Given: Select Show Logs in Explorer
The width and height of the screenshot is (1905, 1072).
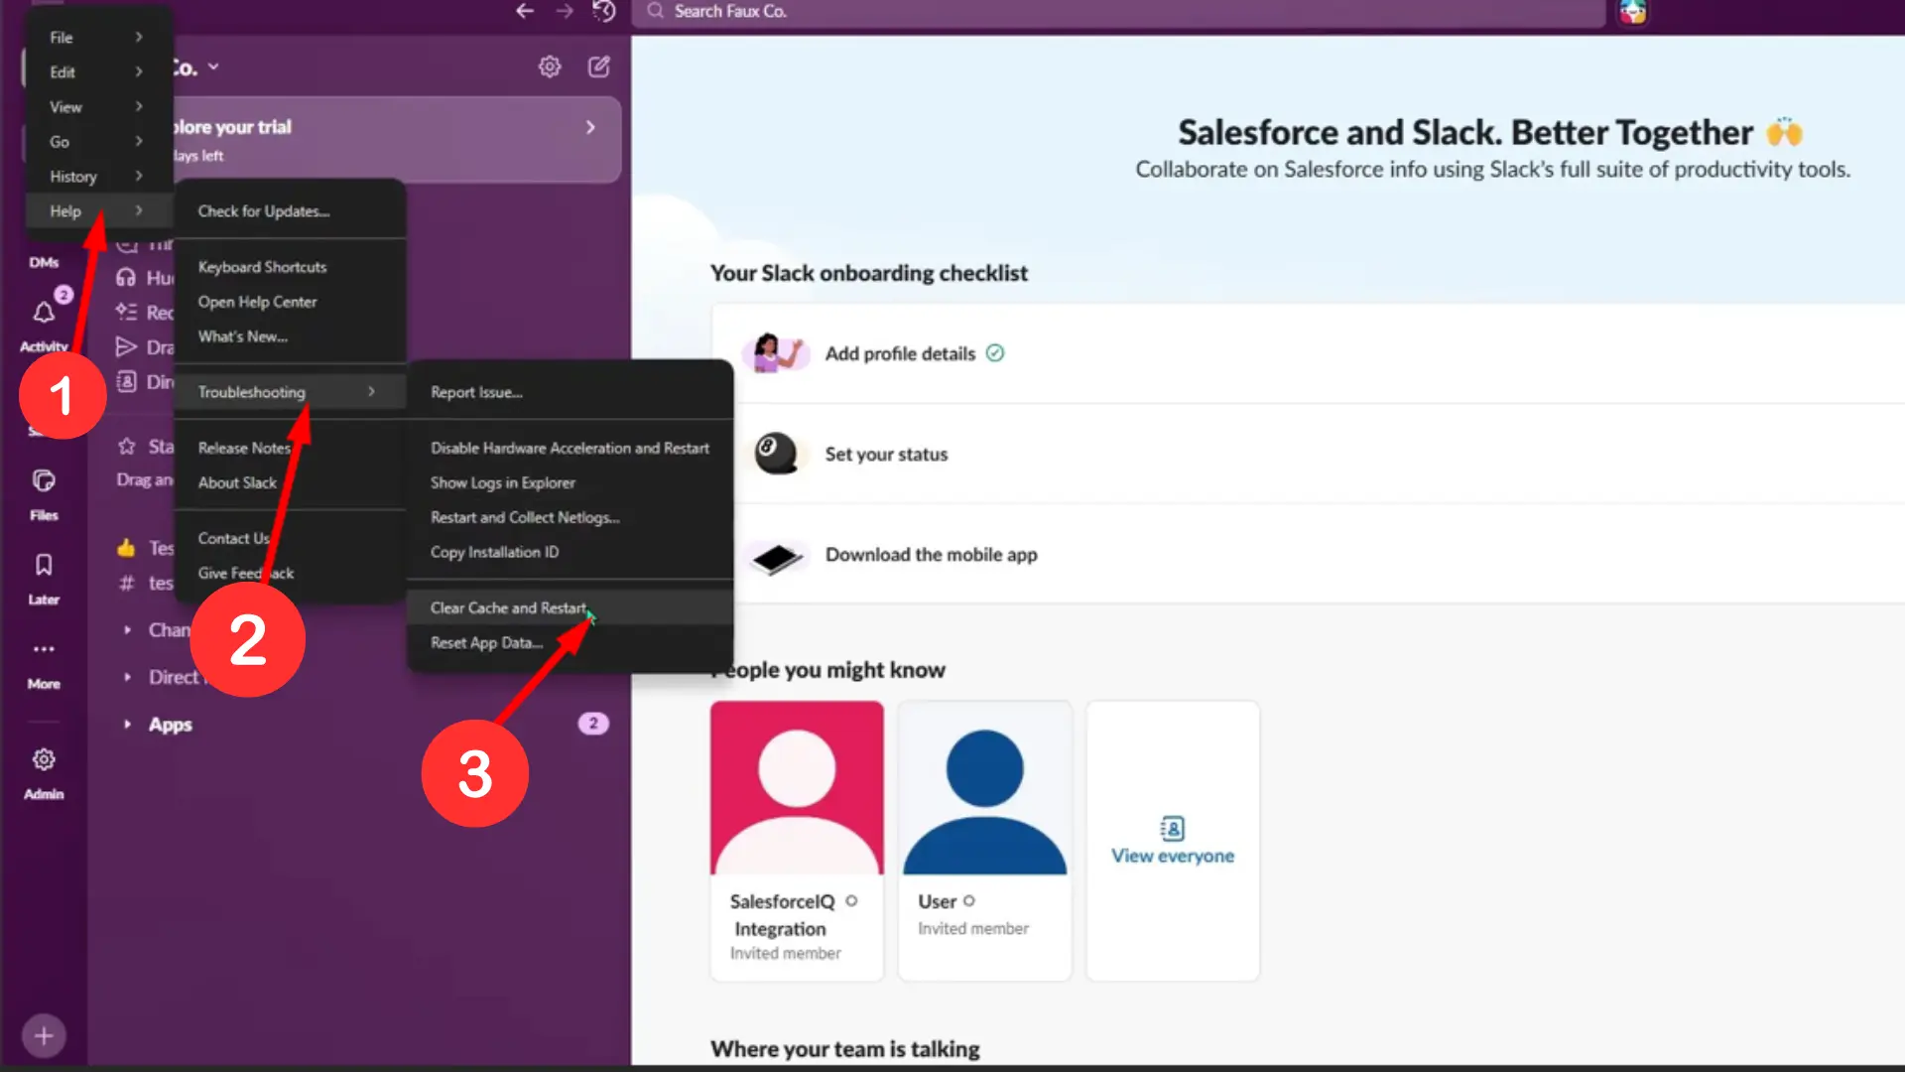Looking at the screenshot, I should coord(570,481).
